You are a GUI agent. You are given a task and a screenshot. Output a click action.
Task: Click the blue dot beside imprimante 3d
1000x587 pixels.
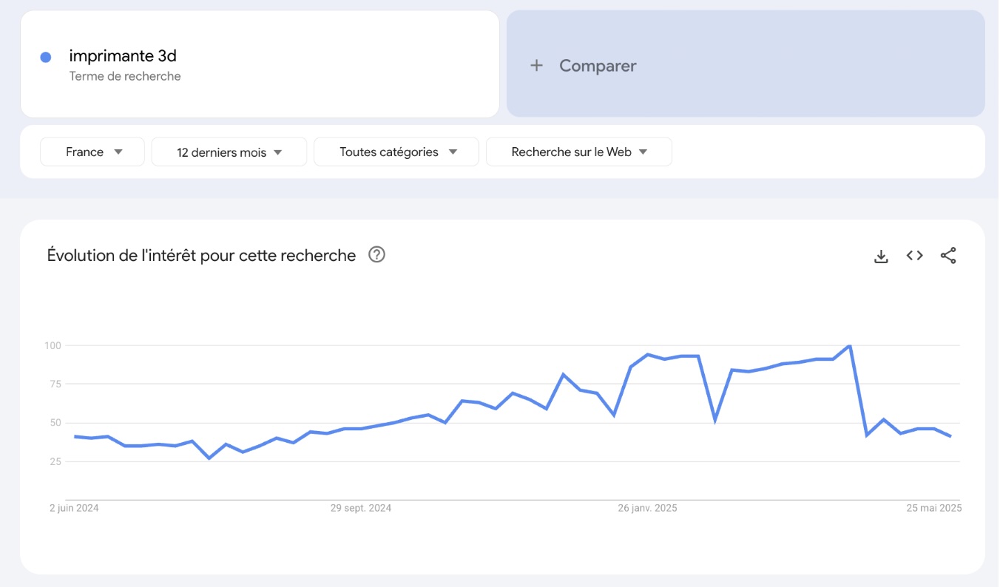(46, 57)
